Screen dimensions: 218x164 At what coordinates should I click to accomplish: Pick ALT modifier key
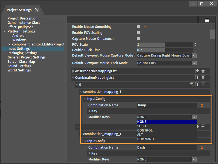167,135
